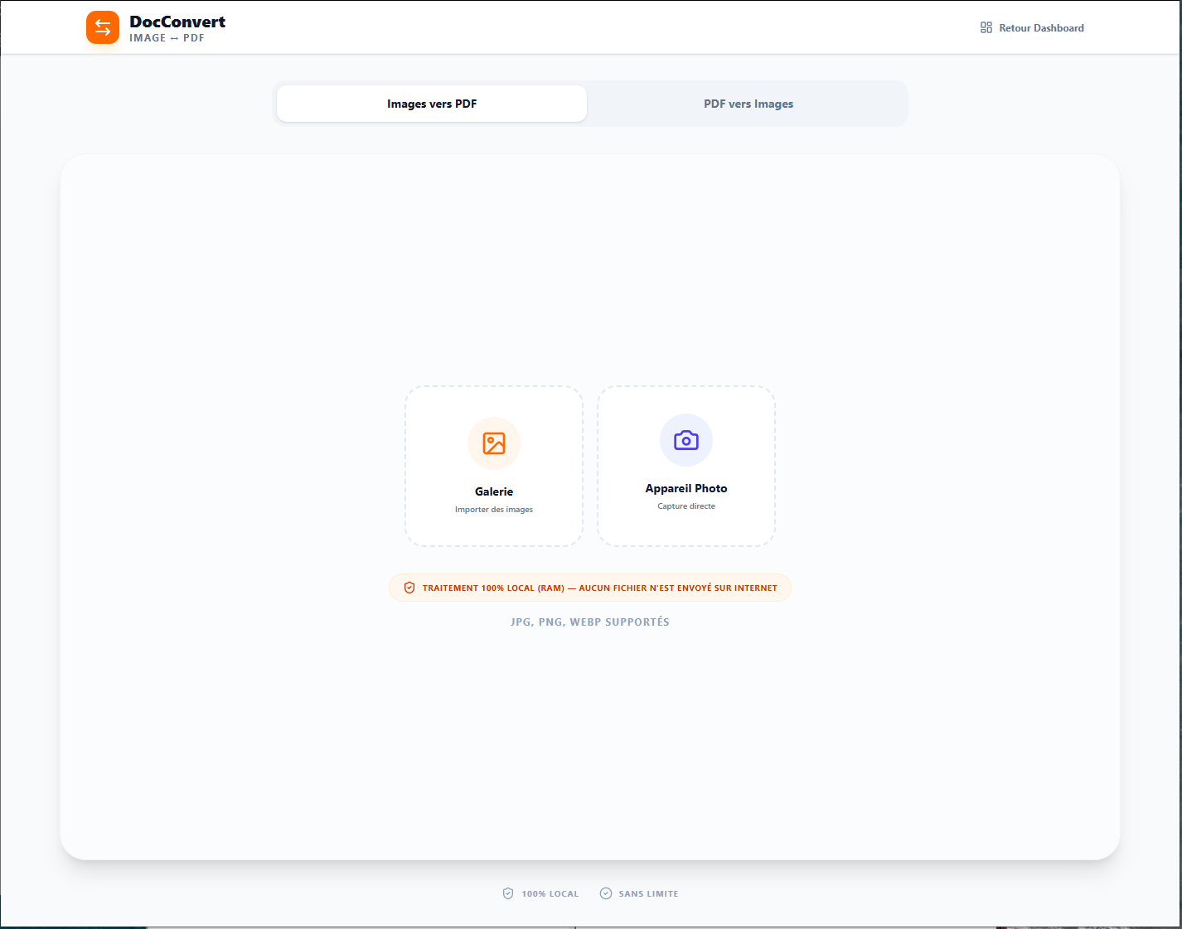
Task: Click the Appareil Photo capture card
Action: [x=685, y=466]
